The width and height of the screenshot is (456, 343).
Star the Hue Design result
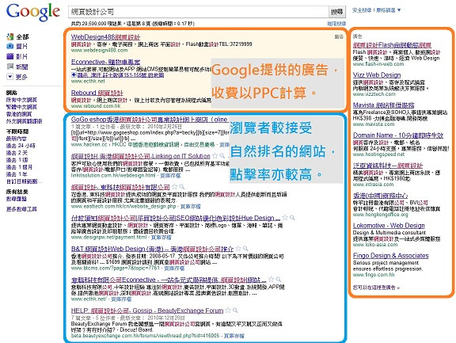click(285, 218)
